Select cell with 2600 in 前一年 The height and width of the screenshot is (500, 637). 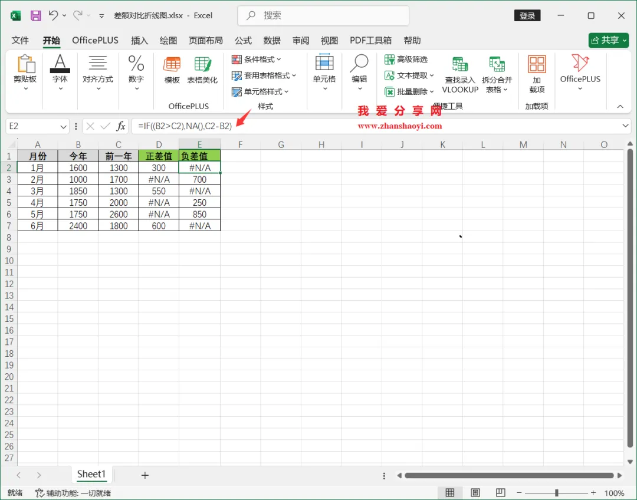point(119,214)
